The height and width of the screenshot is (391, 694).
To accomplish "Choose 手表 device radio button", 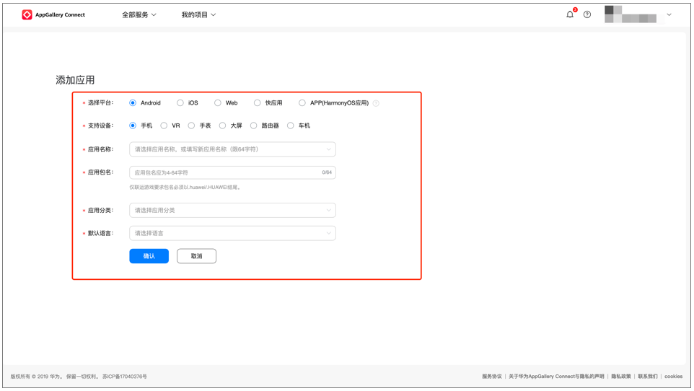I will tap(191, 126).
